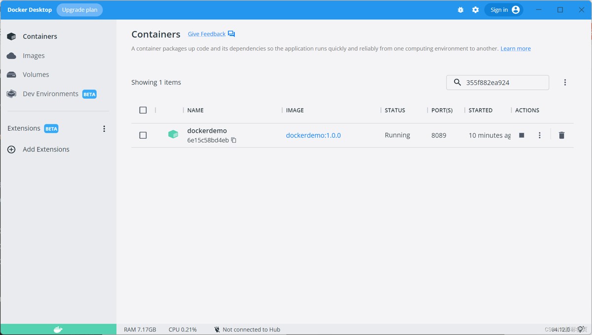
Task: Click the Docker Desktop title text
Action: tap(30, 10)
